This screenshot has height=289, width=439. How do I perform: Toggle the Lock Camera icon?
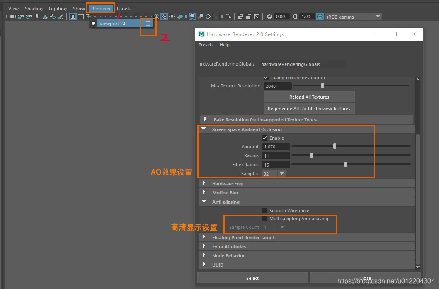tap(21, 17)
